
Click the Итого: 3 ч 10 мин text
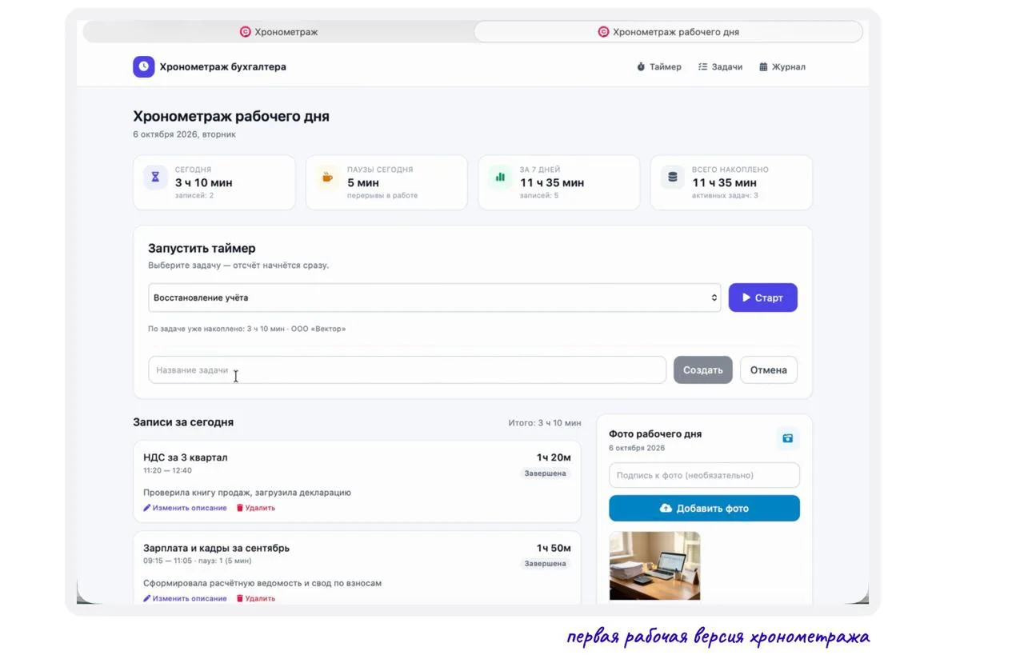click(545, 422)
